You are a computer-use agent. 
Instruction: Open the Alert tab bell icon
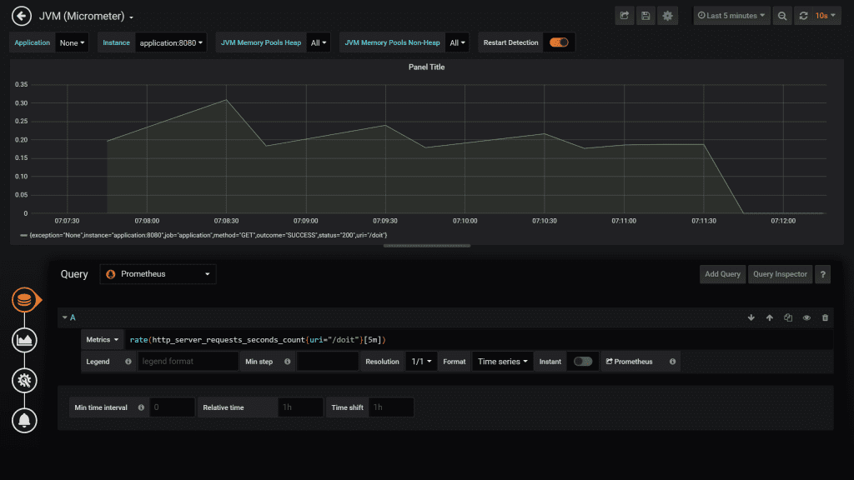click(24, 421)
